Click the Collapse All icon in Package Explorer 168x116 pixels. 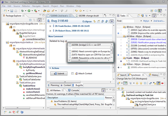point(30,20)
